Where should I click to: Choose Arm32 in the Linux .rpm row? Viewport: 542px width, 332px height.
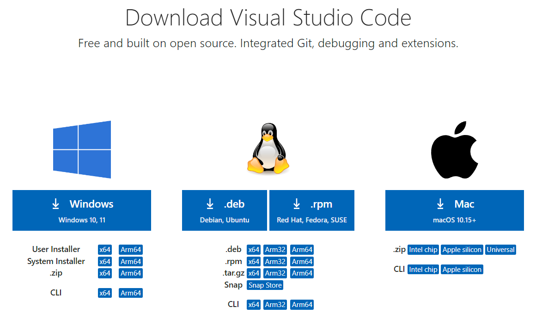[x=275, y=261]
